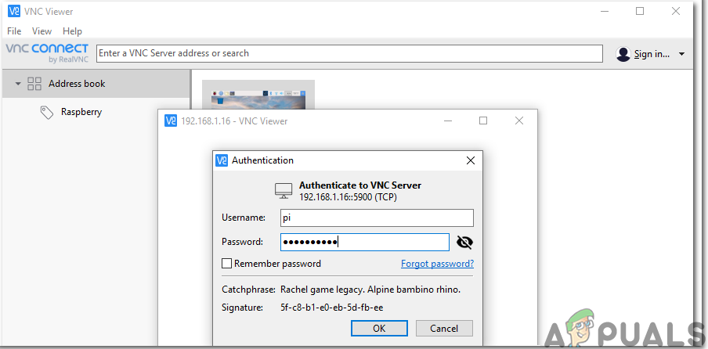Viewport: 708px width, 349px height.
Task: Click the 192.168.1.16 window VNC icon
Action: pos(170,121)
